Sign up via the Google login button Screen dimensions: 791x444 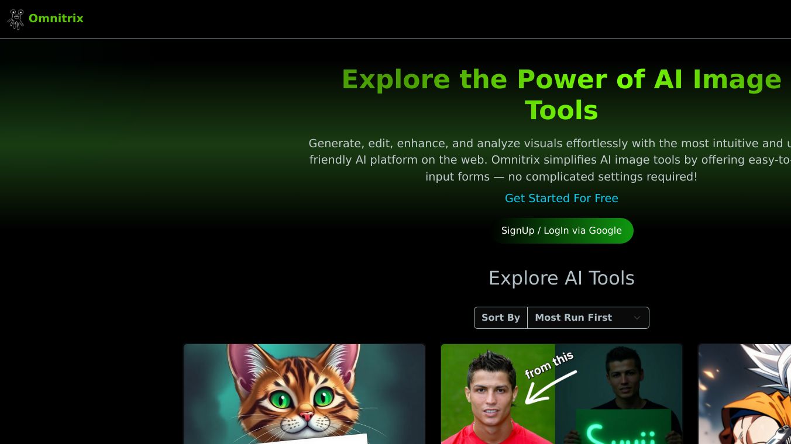coord(562,231)
